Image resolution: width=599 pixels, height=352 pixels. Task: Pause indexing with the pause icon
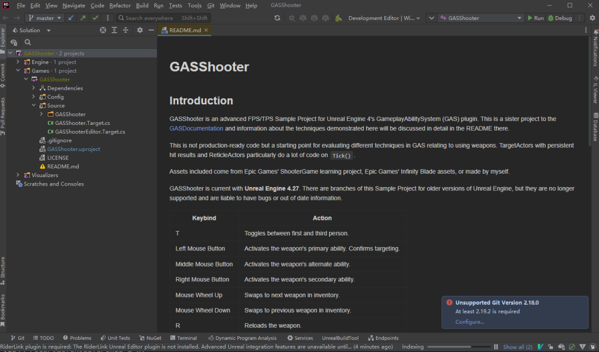point(496,347)
